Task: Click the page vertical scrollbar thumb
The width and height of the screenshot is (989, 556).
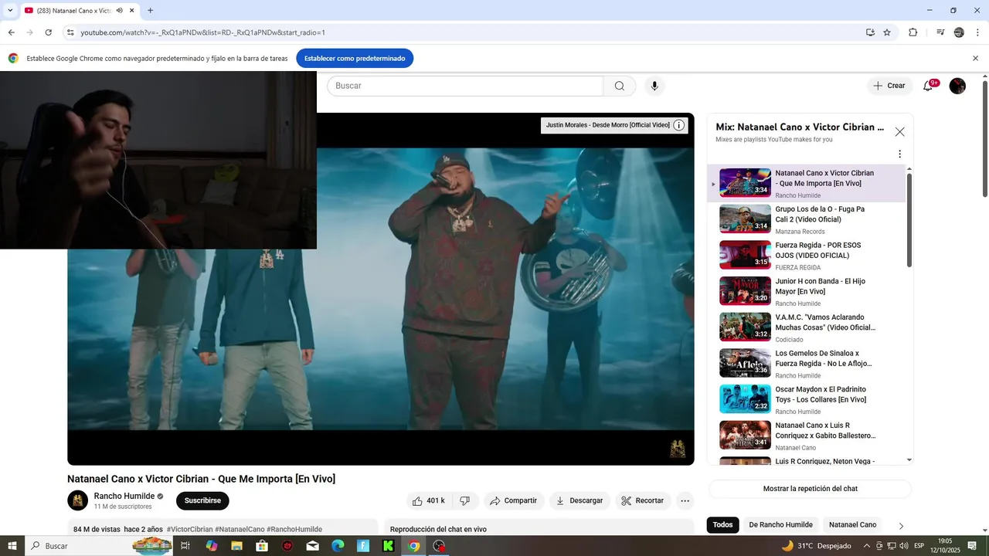Action: pos(984,139)
